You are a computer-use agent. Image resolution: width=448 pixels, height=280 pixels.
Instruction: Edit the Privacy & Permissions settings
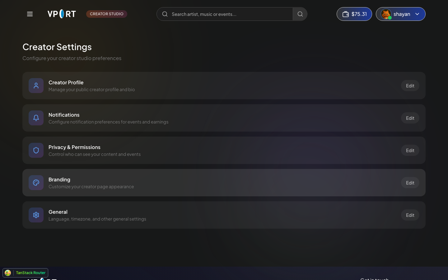[410, 150]
